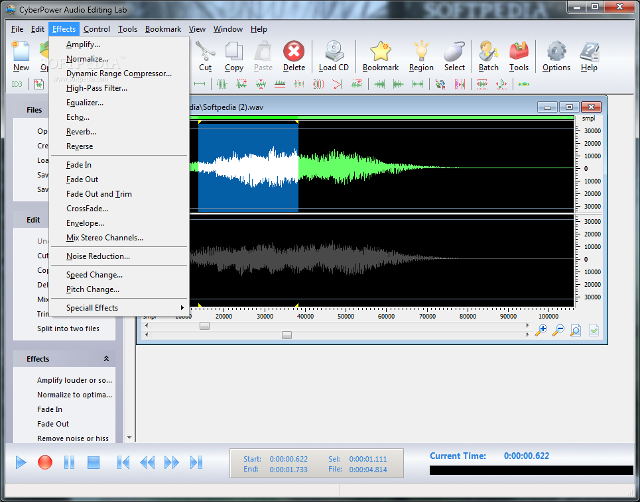Click the Region lightbulb icon
This screenshot has width=640, height=502.
421,56
